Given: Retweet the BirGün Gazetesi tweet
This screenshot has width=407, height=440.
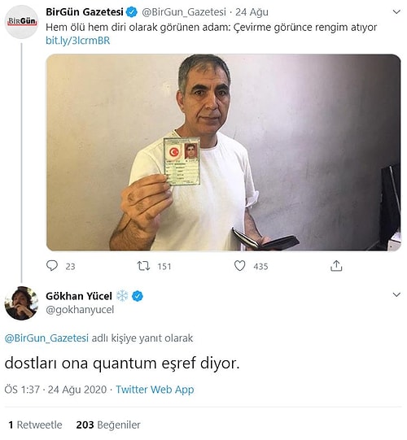Looking at the screenshot, I should (x=143, y=266).
